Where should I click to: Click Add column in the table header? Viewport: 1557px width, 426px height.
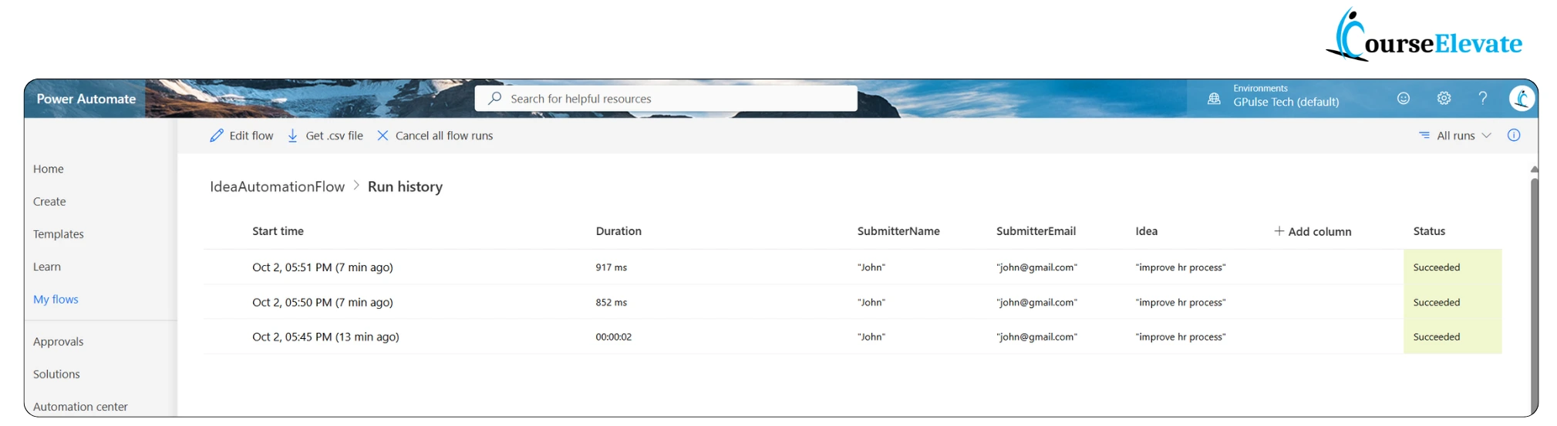tap(1313, 231)
